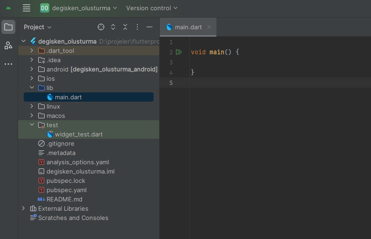The image size is (371, 239).
Task: Click line number 1 in gutter
Action: click(171, 42)
